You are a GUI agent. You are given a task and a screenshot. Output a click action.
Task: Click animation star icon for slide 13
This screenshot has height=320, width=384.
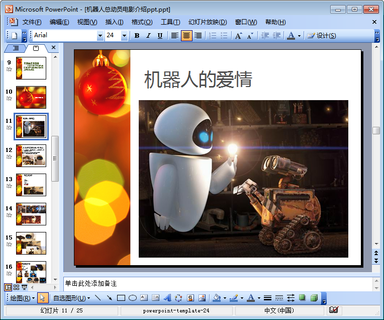pos(9,186)
